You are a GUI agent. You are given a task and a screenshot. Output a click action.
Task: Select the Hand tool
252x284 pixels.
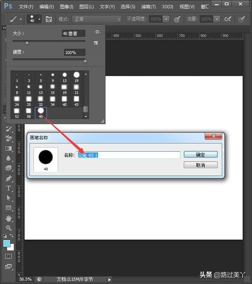[9, 219]
